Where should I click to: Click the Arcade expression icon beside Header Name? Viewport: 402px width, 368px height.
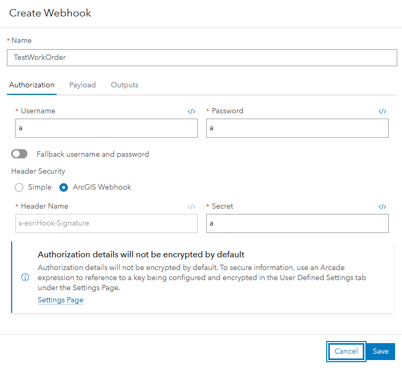(x=191, y=207)
